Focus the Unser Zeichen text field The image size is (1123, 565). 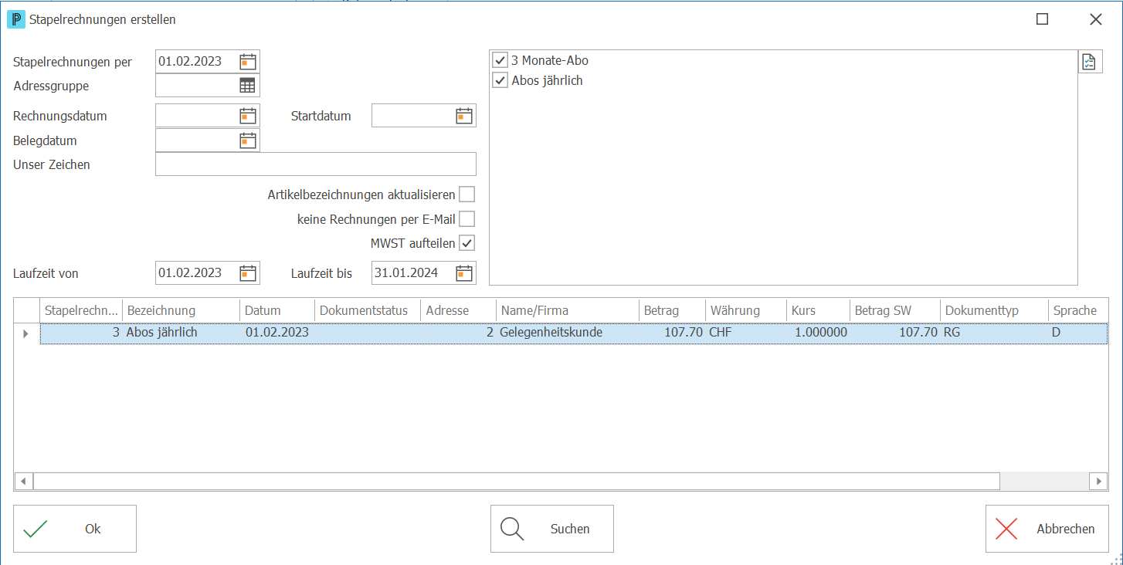(x=316, y=164)
